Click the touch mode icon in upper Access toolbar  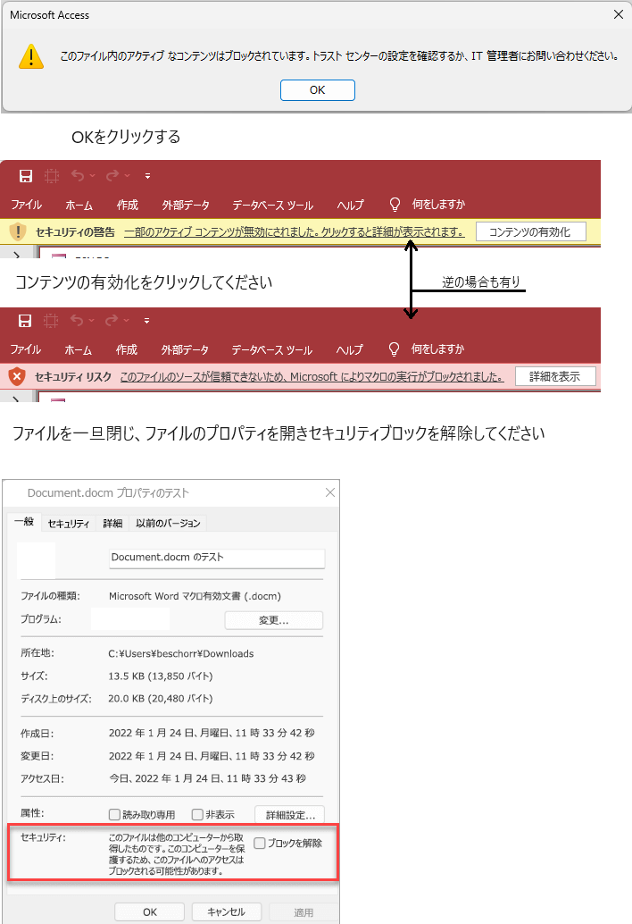[x=52, y=176]
